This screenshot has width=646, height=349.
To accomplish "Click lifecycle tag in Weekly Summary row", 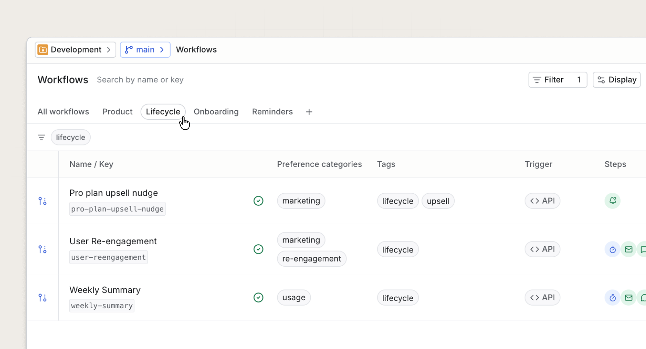I will 398,298.
